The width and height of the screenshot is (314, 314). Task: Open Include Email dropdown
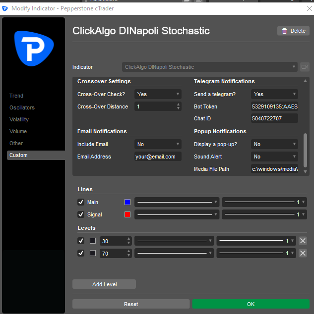tap(158, 144)
